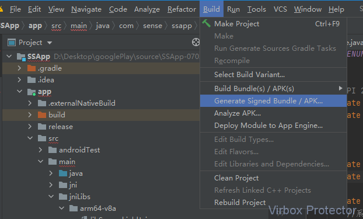The height and width of the screenshot is (219, 363).
Task: Click the sense breadcrumb in navigation bar
Action: pyautogui.click(x=152, y=26)
